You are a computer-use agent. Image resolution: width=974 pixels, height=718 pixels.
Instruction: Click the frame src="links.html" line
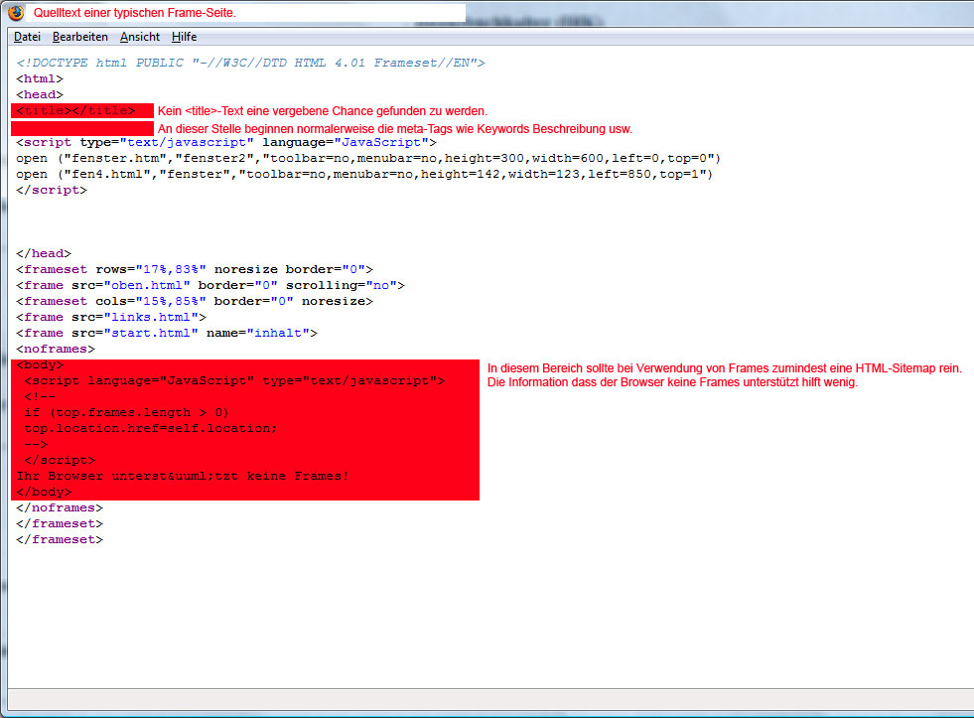(111, 317)
